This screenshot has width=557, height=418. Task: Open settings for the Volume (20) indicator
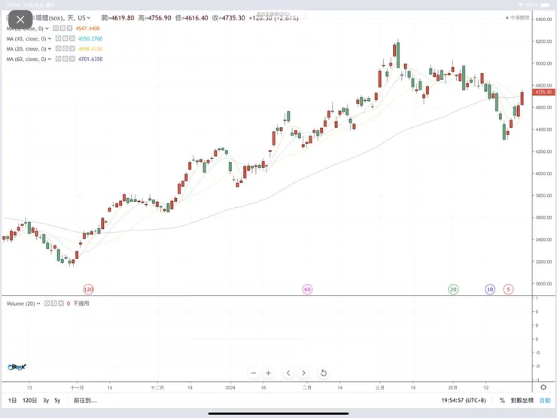pos(54,304)
